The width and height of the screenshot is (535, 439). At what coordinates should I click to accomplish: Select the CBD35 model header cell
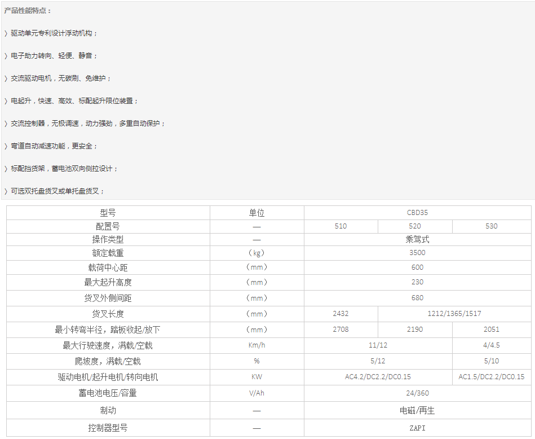tap(416, 213)
